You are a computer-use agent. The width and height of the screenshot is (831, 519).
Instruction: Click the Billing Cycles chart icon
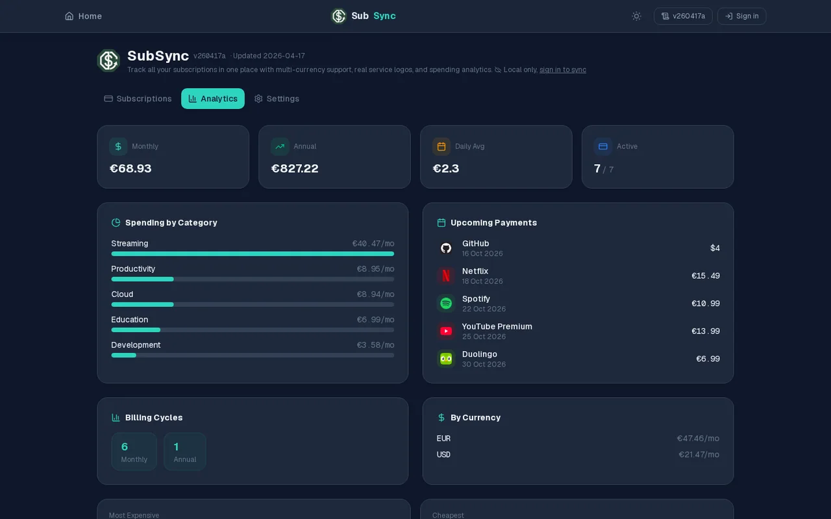click(116, 417)
